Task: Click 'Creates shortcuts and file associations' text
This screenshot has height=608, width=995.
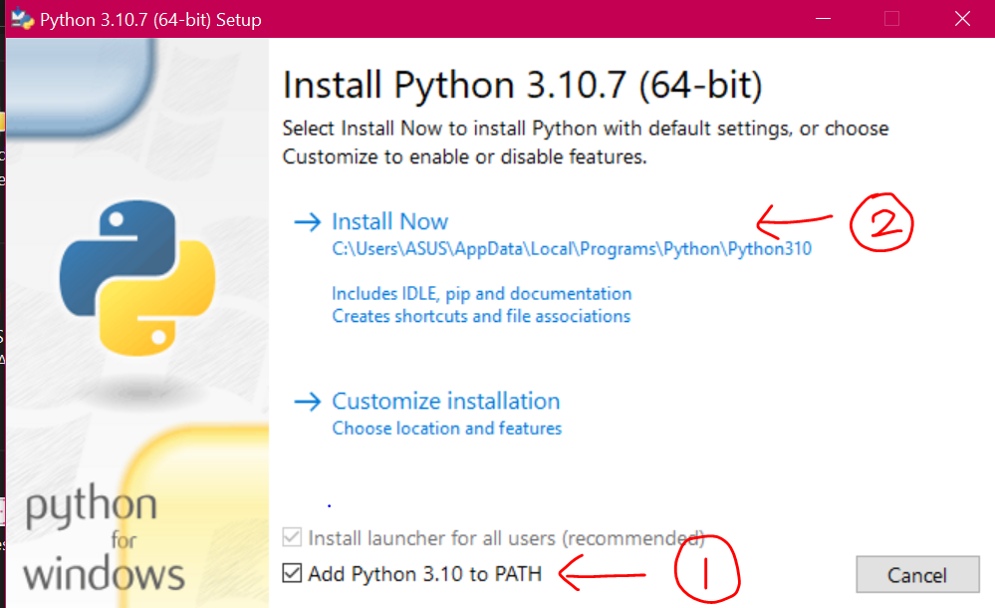Action: pyautogui.click(x=481, y=316)
